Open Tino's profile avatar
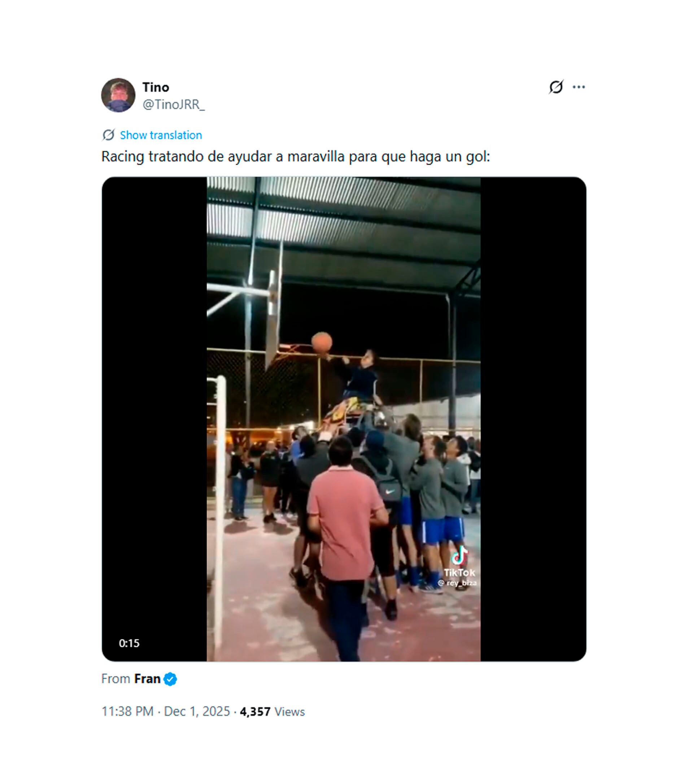This screenshot has width=693, height=778. [118, 95]
